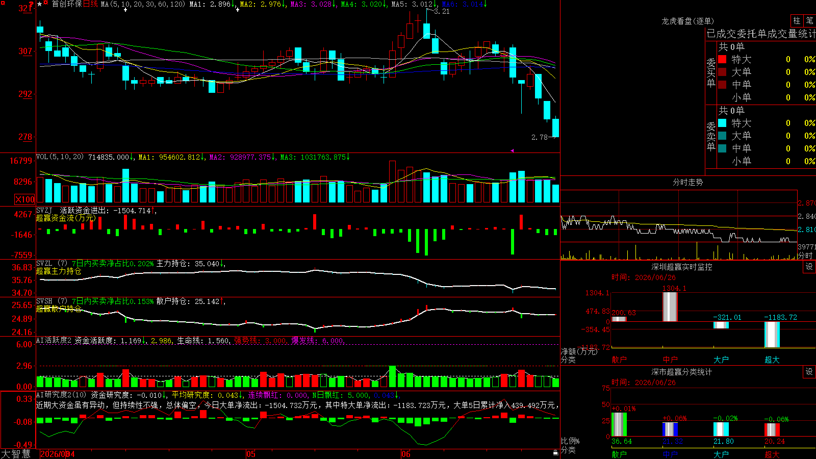Click the MA(5,10,20,30,60,120) indicator label
816x459 pixels.
(143, 4)
